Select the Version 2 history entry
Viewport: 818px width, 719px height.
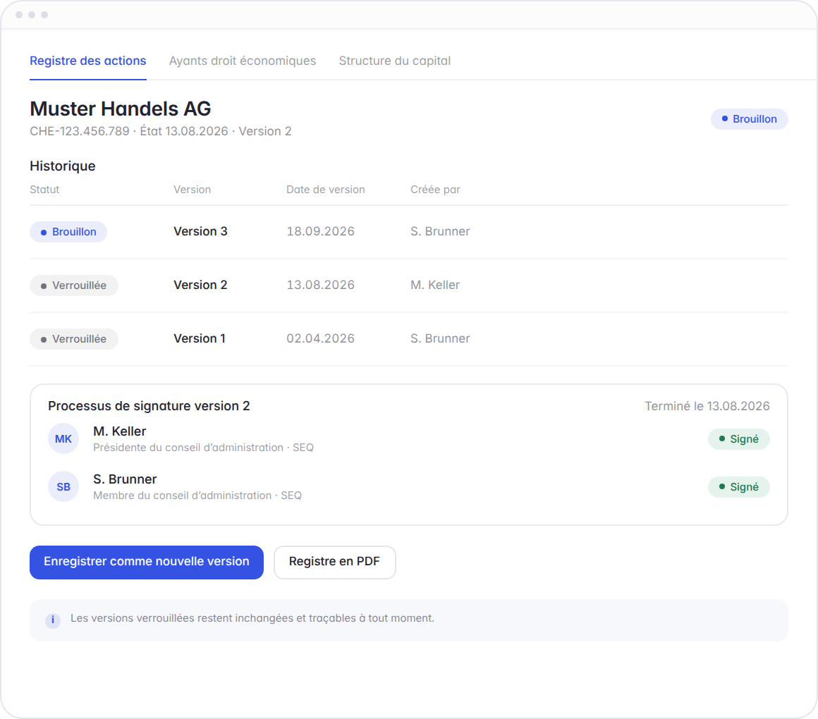click(x=408, y=285)
